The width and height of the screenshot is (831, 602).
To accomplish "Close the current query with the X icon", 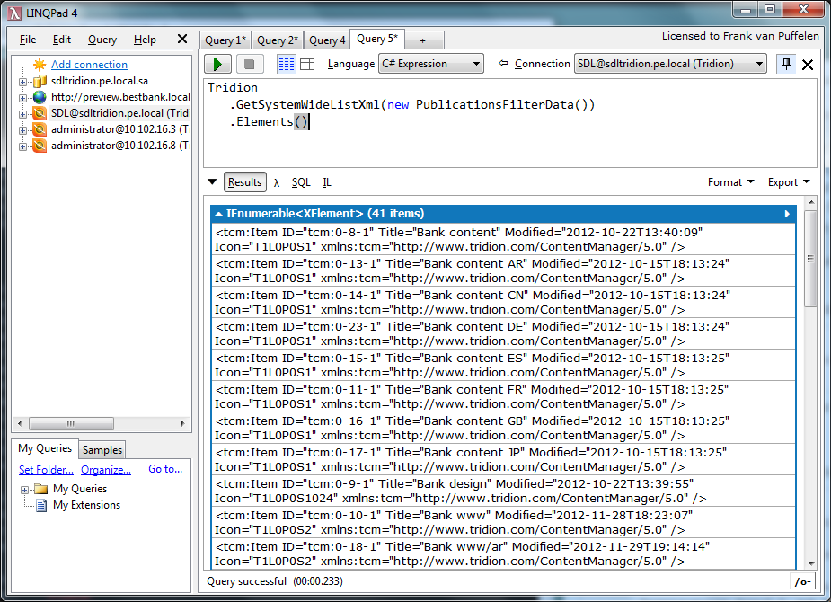I will pyautogui.click(x=808, y=65).
